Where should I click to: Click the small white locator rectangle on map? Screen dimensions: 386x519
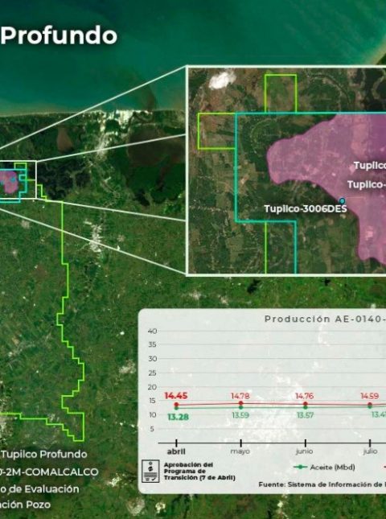point(18,179)
